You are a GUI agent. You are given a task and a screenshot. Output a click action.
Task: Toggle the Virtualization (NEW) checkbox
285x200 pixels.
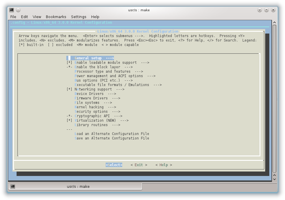point(69,120)
